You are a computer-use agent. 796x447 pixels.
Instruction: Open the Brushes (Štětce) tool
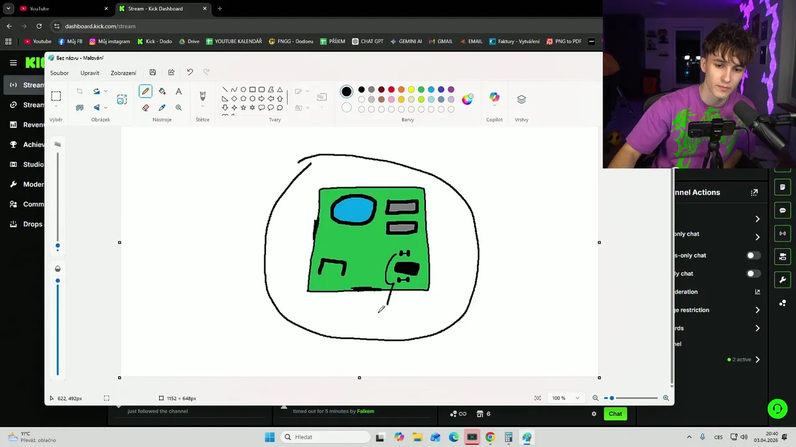click(202, 96)
